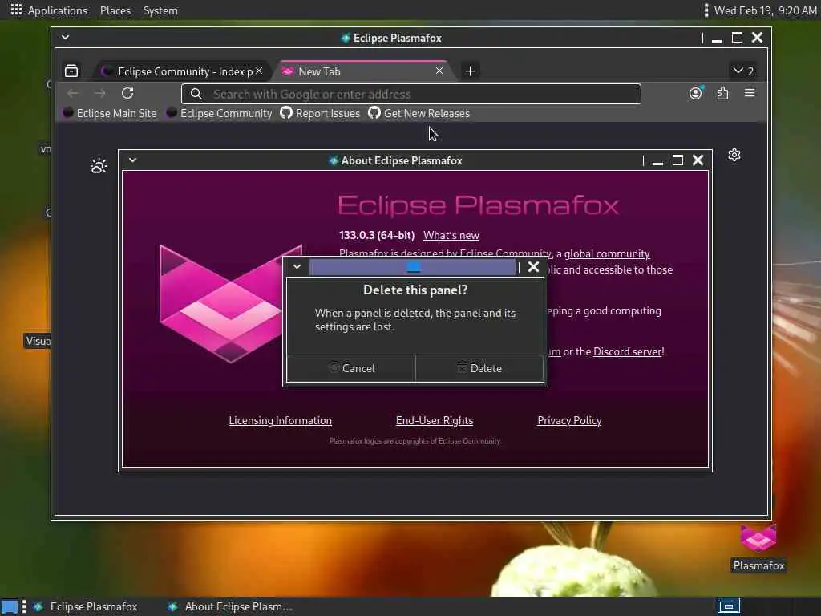Open new tab page settings gear
821x616 pixels.
coord(734,155)
